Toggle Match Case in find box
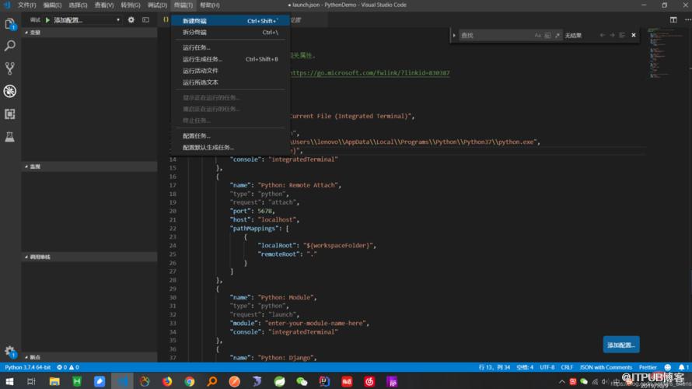 (537, 35)
